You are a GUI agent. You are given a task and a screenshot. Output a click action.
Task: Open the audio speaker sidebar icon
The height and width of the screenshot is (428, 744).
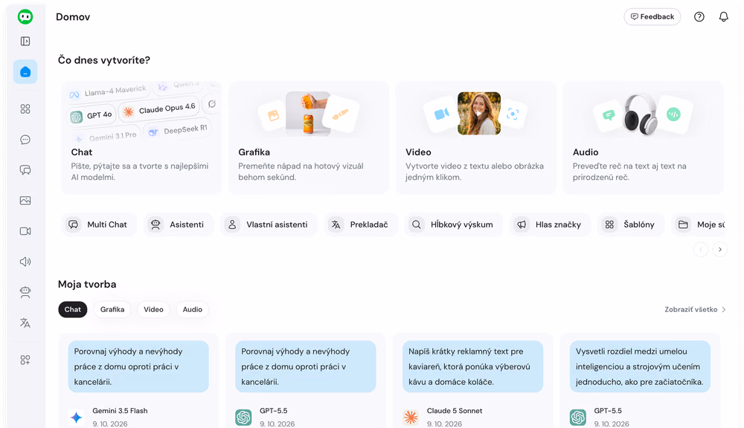coord(25,262)
